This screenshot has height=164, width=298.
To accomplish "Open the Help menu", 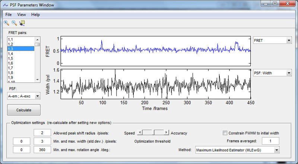I will click(35, 15).
